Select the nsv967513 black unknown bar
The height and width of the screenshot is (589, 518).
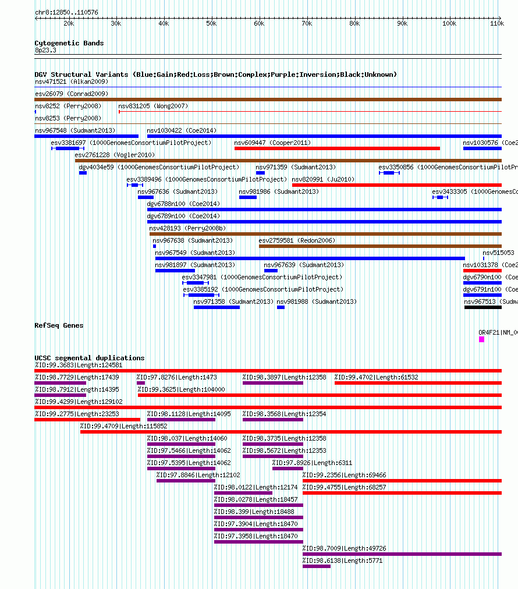[482, 308]
